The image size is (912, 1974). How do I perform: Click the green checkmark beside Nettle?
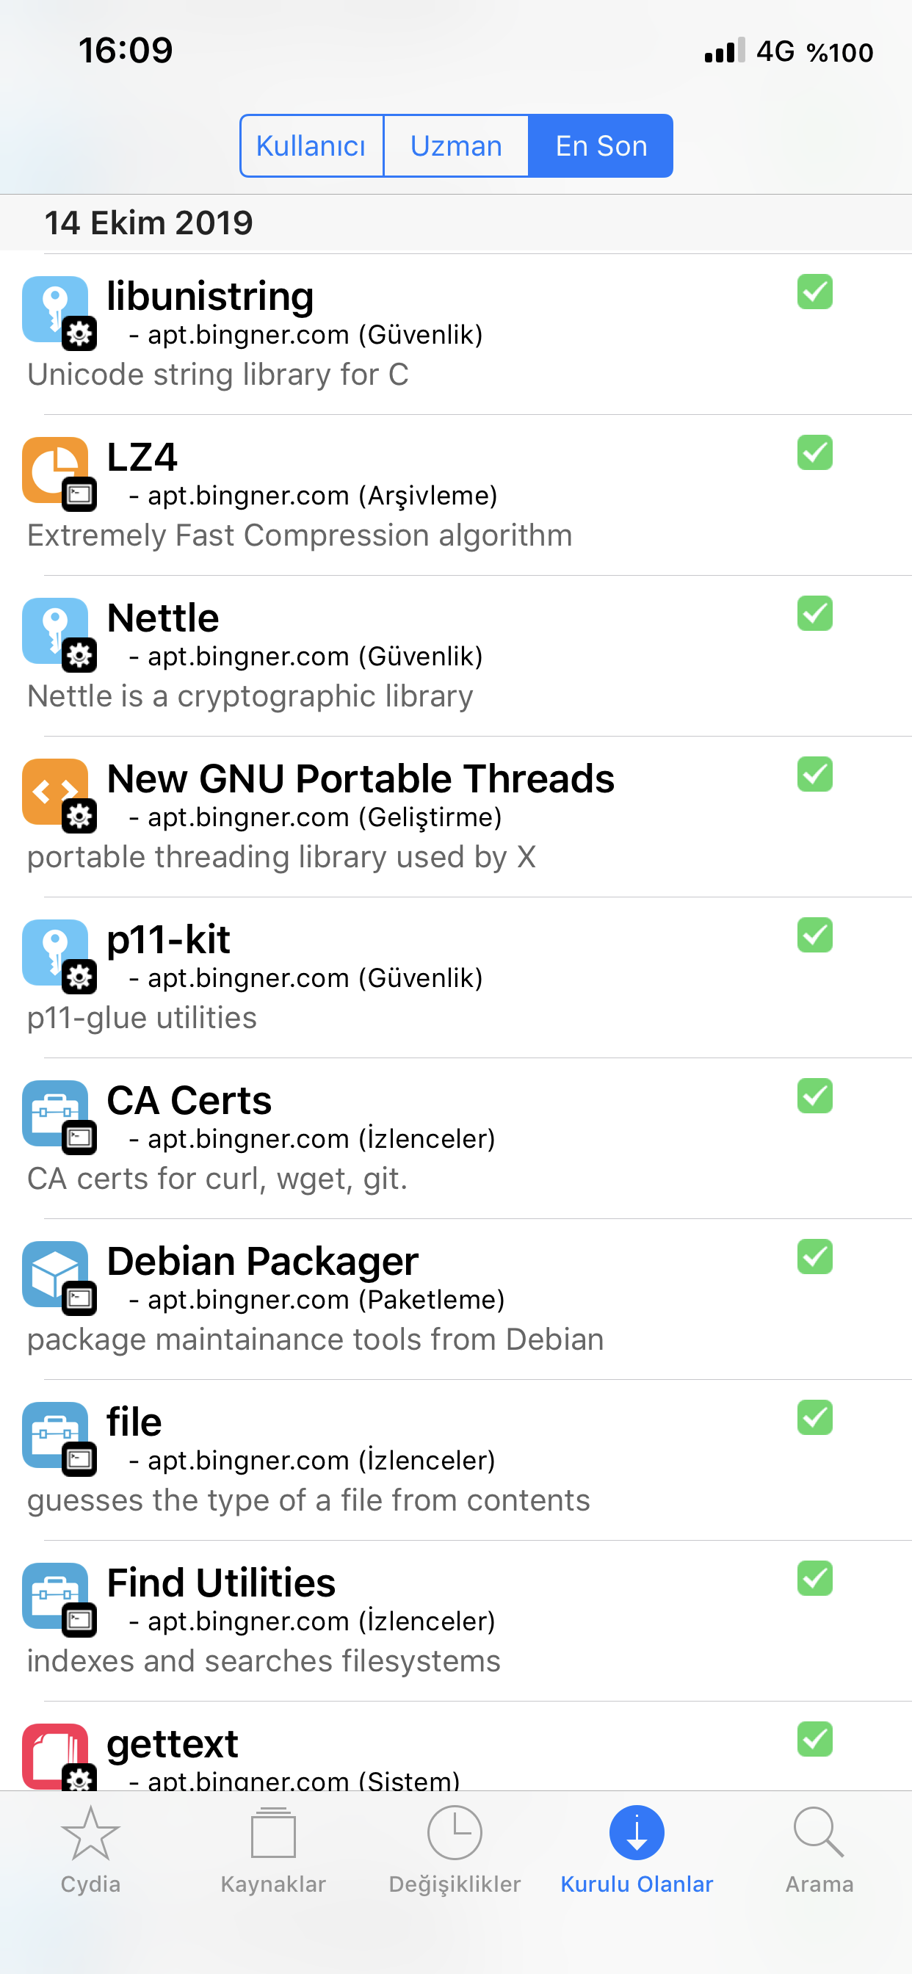pos(814,614)
